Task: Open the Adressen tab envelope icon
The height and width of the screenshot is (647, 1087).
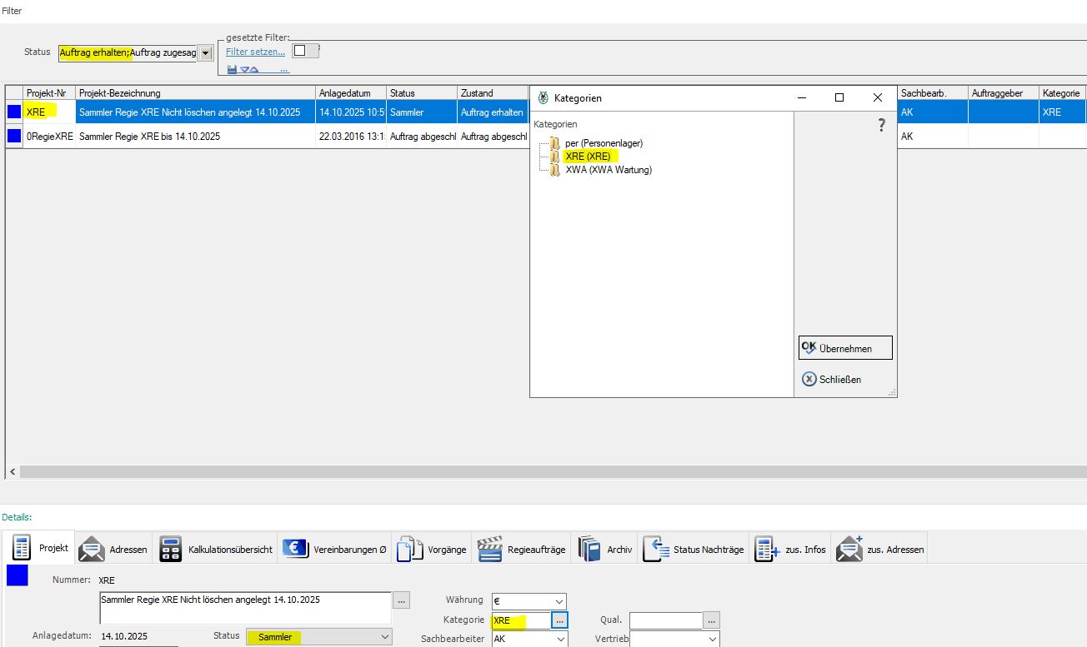Action: pyautogui.click(x=91, y=549)
